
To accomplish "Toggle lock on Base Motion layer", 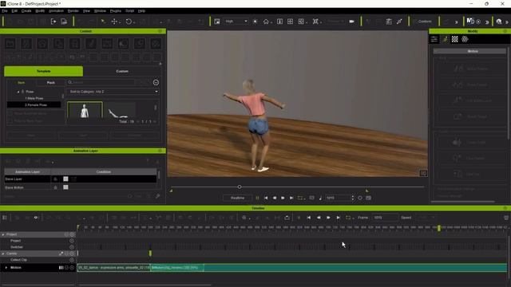I will (55, 187).
